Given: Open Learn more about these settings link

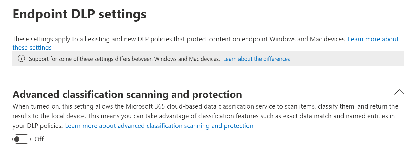Looking at the screenshot, I should click(373, 39).
